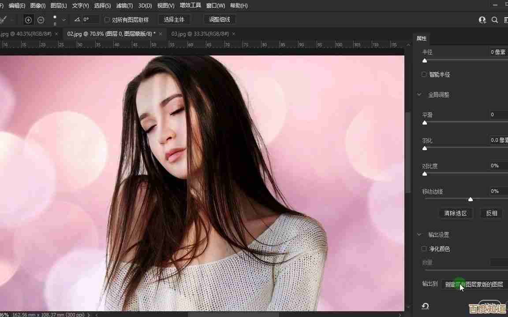Viewport: 508px width, 317px height.
Task: Click the cloud share user icon
Action: pyautogui.click(x=482, y=20)
